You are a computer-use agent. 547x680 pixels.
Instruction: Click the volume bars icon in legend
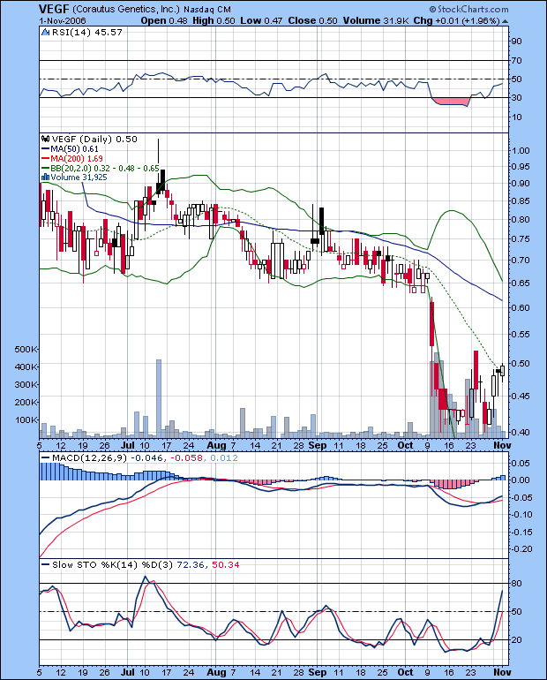pyautogui.click(x=45, y=177)
